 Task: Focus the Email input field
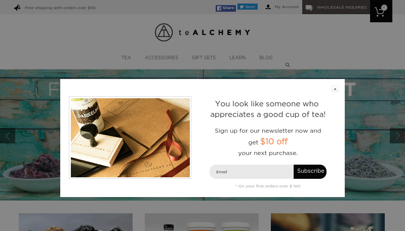(x=252, y=172)
